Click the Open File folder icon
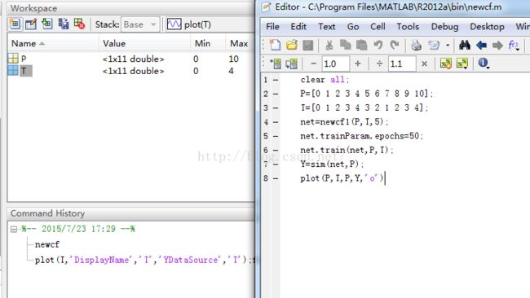 292,45
